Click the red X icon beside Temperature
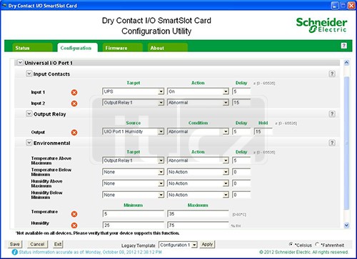The height and width of the screenshot is (259, 357). [x=74, y=214]
